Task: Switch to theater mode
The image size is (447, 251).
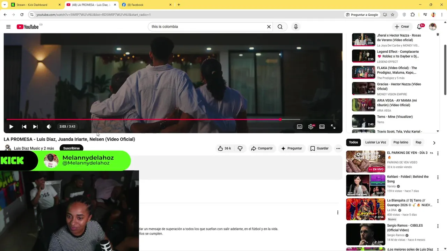Action: pos(322,127)
